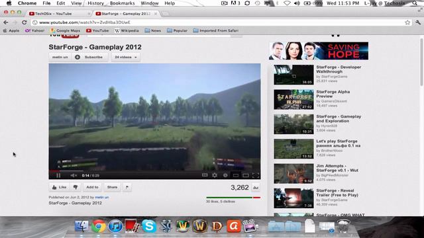Click the video progress bar
The image size is (424, 238).
154,171
